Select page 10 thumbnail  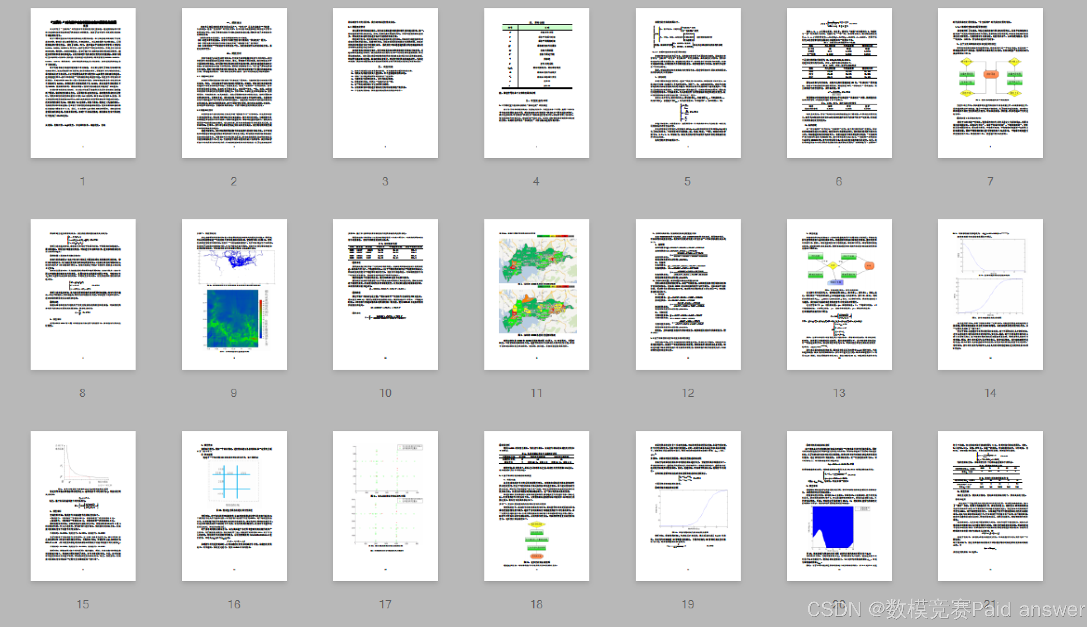[x=385, y=294]
